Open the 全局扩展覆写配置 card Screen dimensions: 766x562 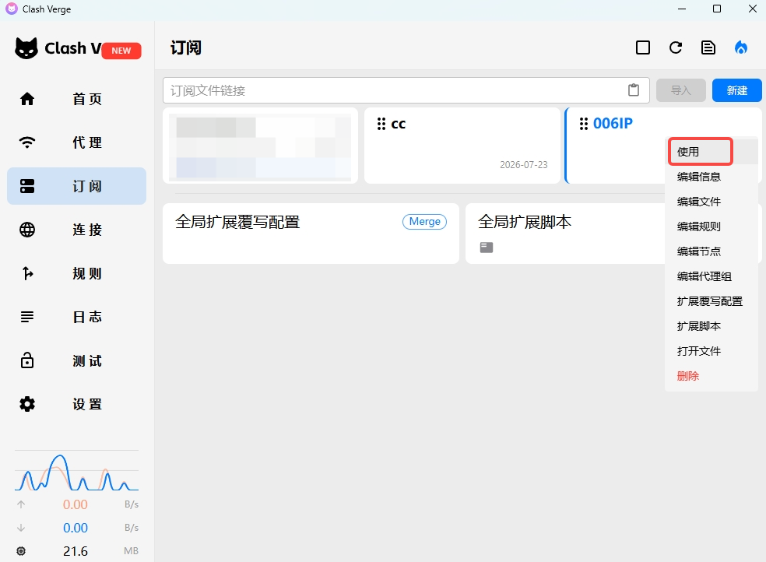[311, 234]
